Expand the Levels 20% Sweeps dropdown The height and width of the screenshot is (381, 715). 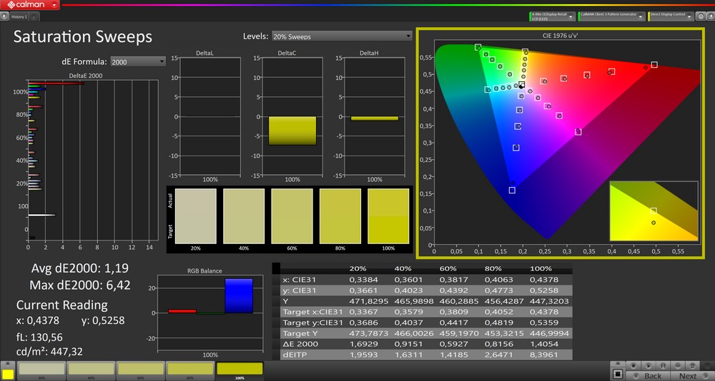click(x=341, y=36)
